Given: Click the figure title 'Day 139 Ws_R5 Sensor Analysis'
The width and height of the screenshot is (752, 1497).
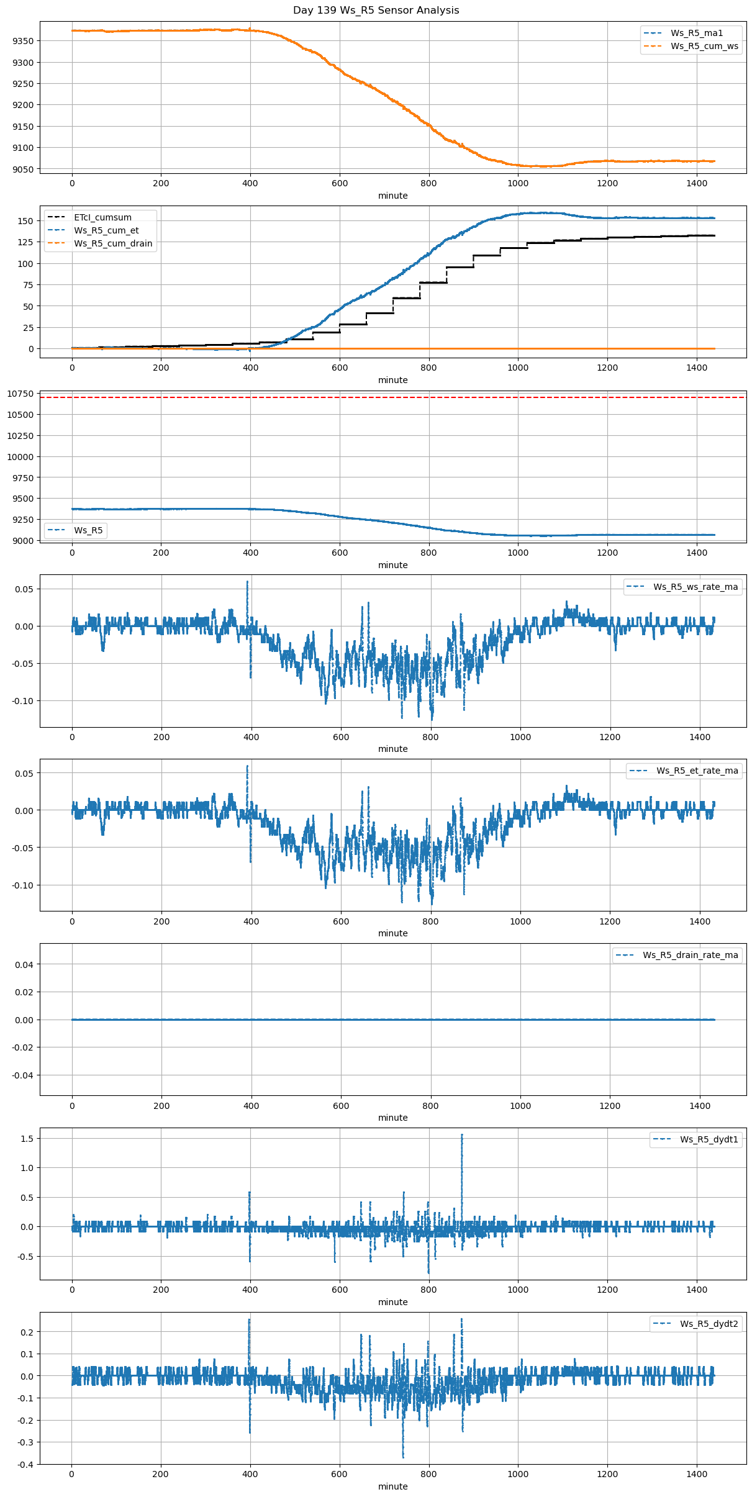Looking at the screenshot, I should [x=376, y=11].
